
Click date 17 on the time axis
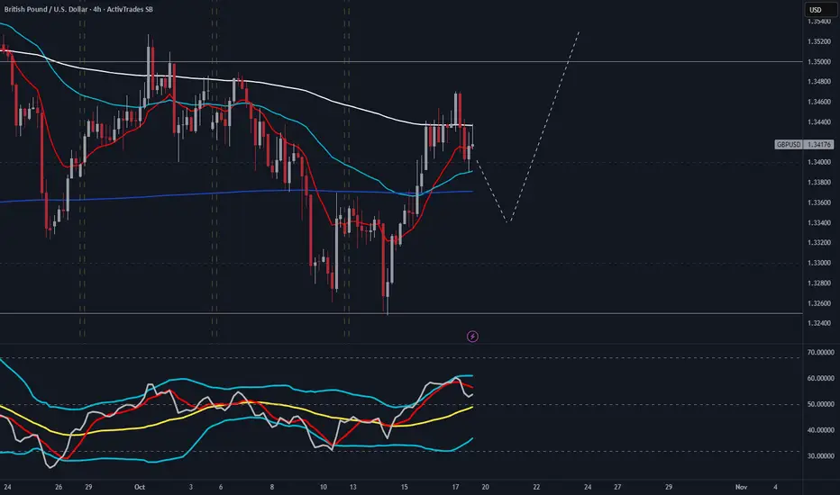pyautogui.click(x=455, y=487)
